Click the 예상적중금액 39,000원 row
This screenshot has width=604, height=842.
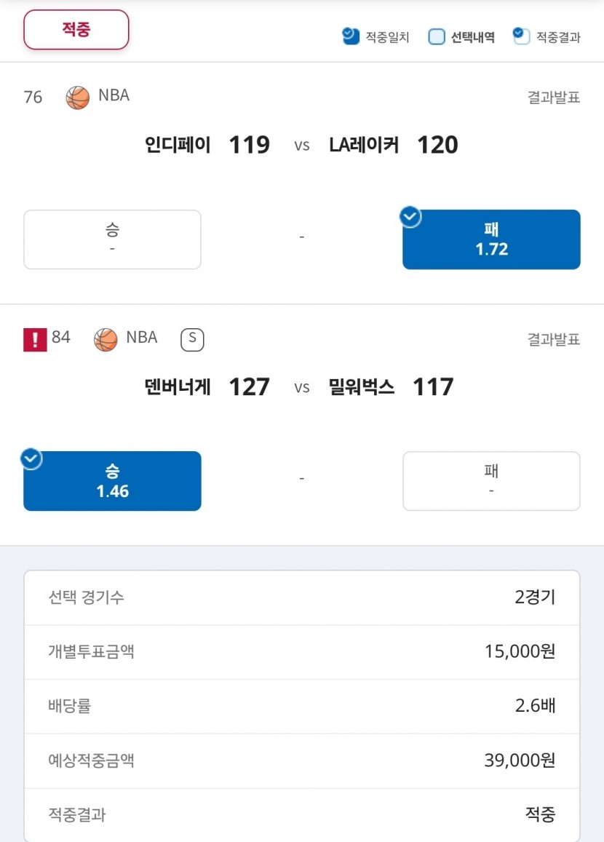point(302,761)
